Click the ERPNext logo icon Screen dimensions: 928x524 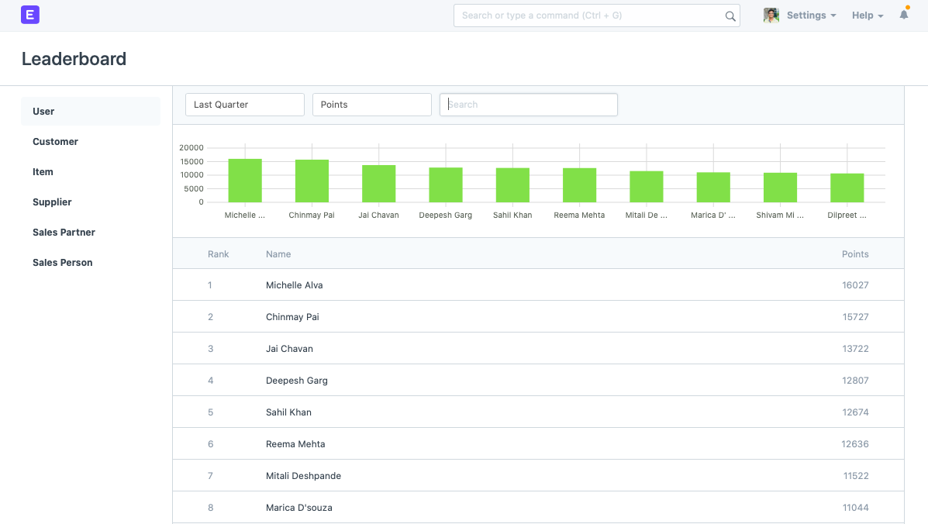[x=30, y=15]
